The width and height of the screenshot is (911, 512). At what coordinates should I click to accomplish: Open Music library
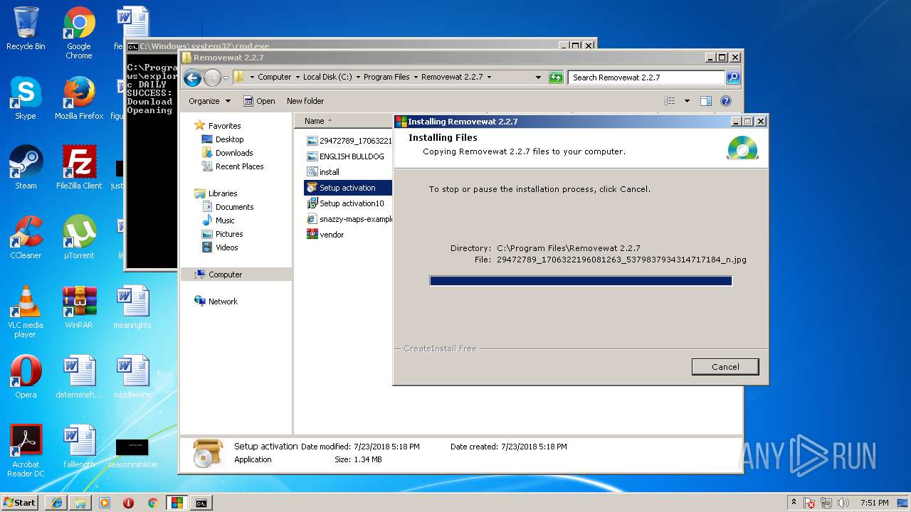[225, 220]
